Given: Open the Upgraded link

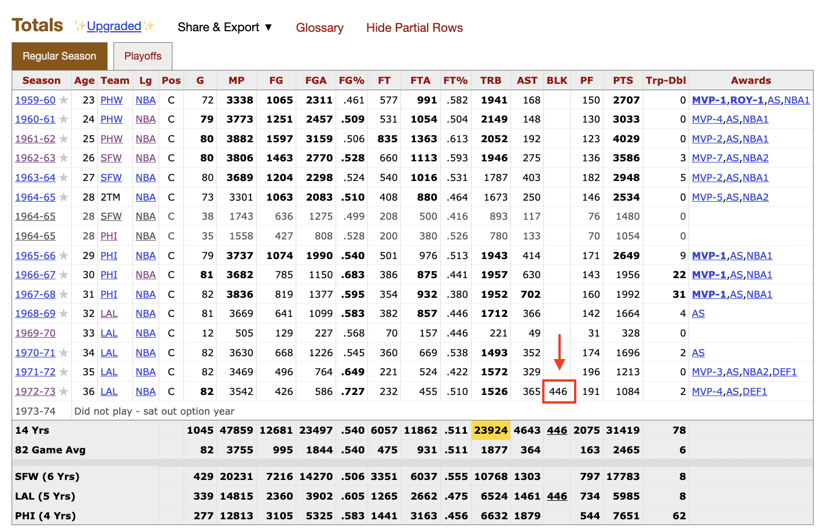Looking at the screenshot, I should click(114, 26).
